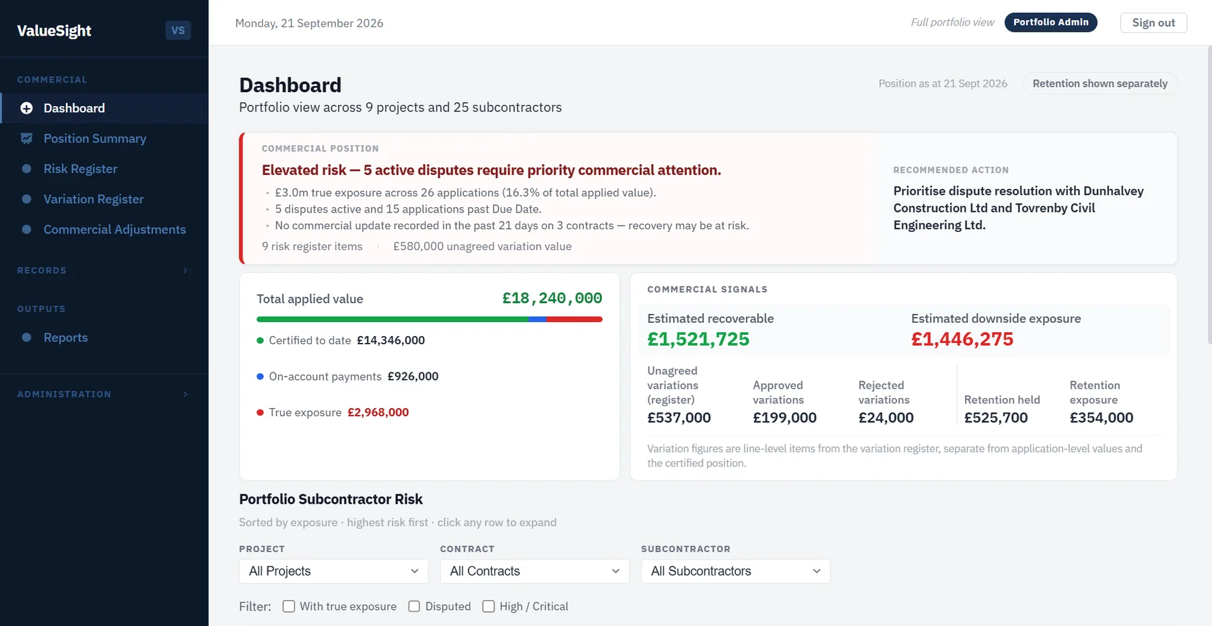
Task: Click the Unagreed variations £537,000 value
Action: point(679,418)
